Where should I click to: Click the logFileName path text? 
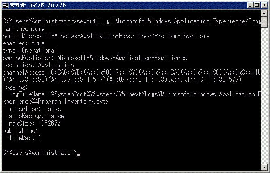[132, 98]
